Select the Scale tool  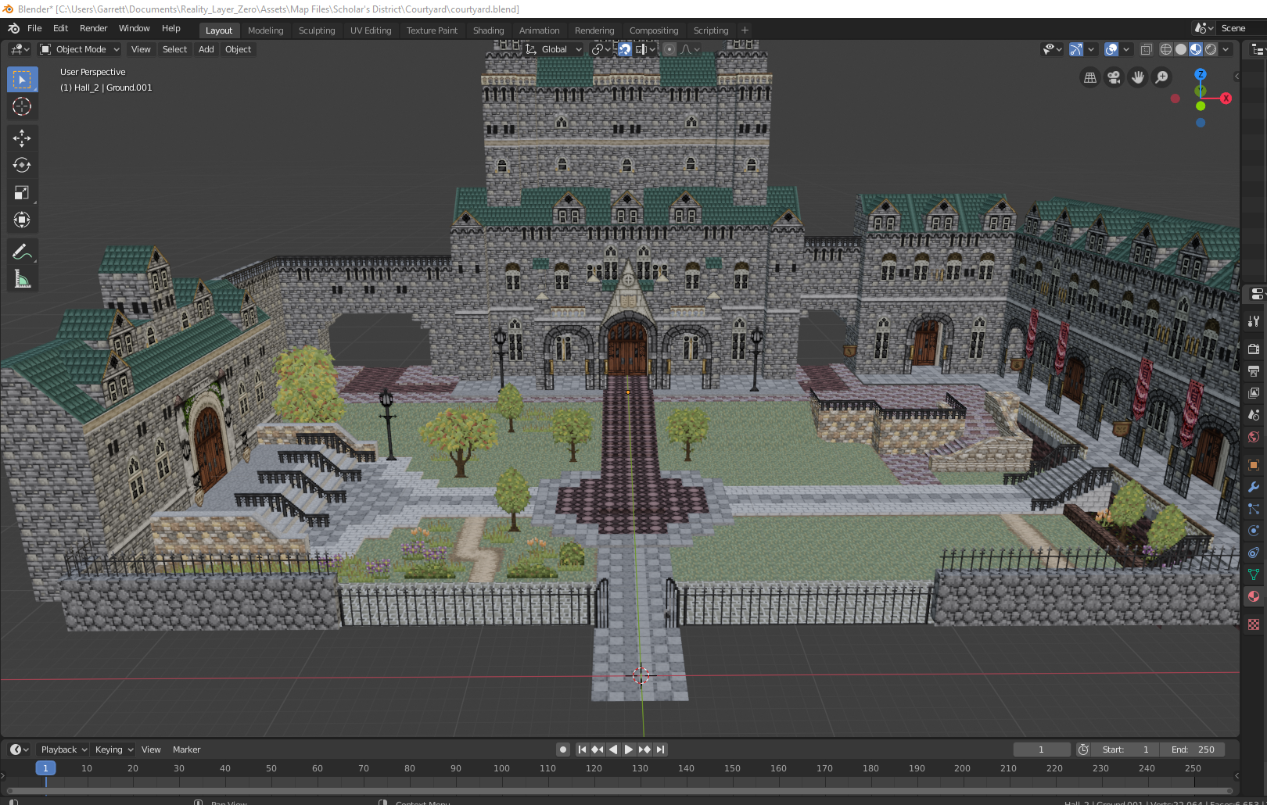22,192
